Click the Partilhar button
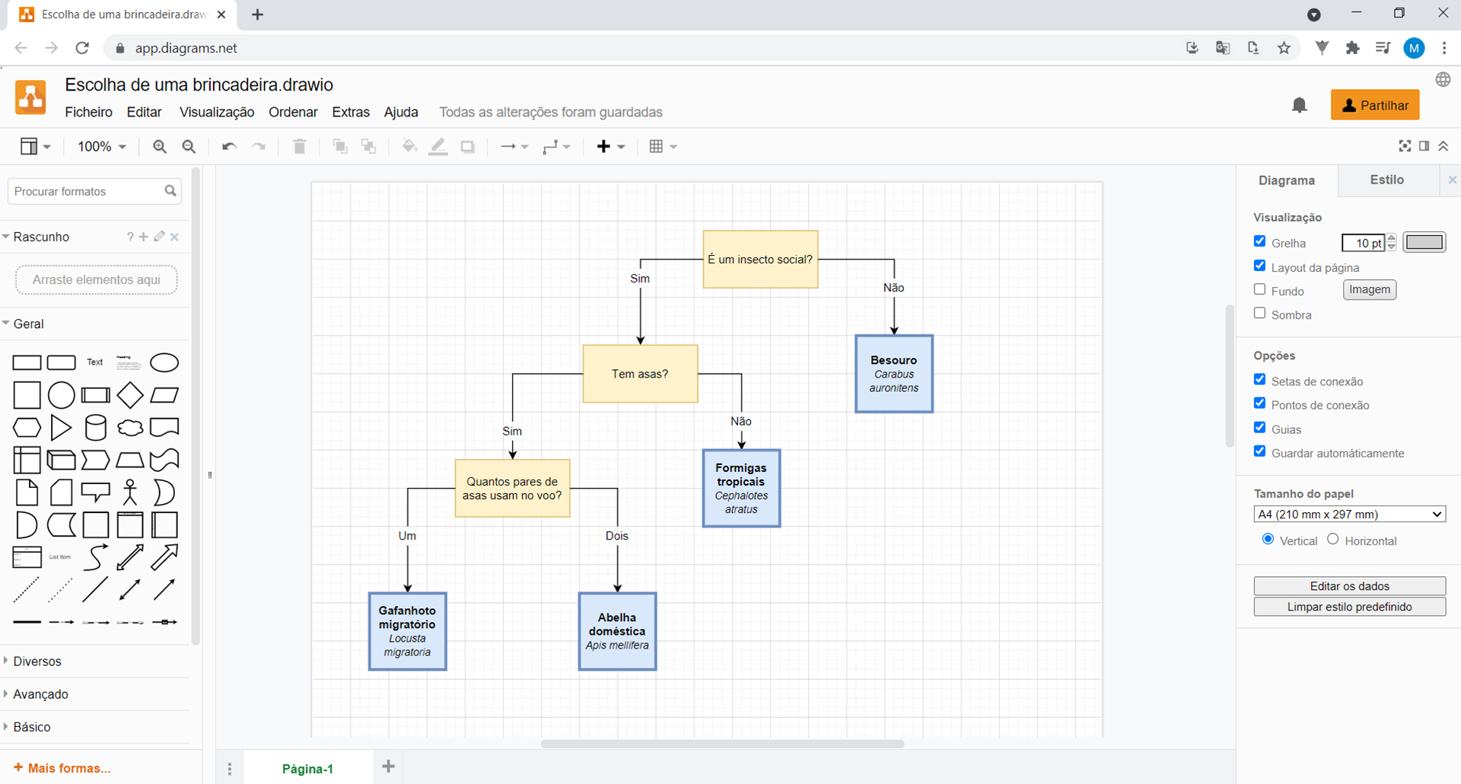Viewport: 1461px width, 784px height. [1375, 105]
